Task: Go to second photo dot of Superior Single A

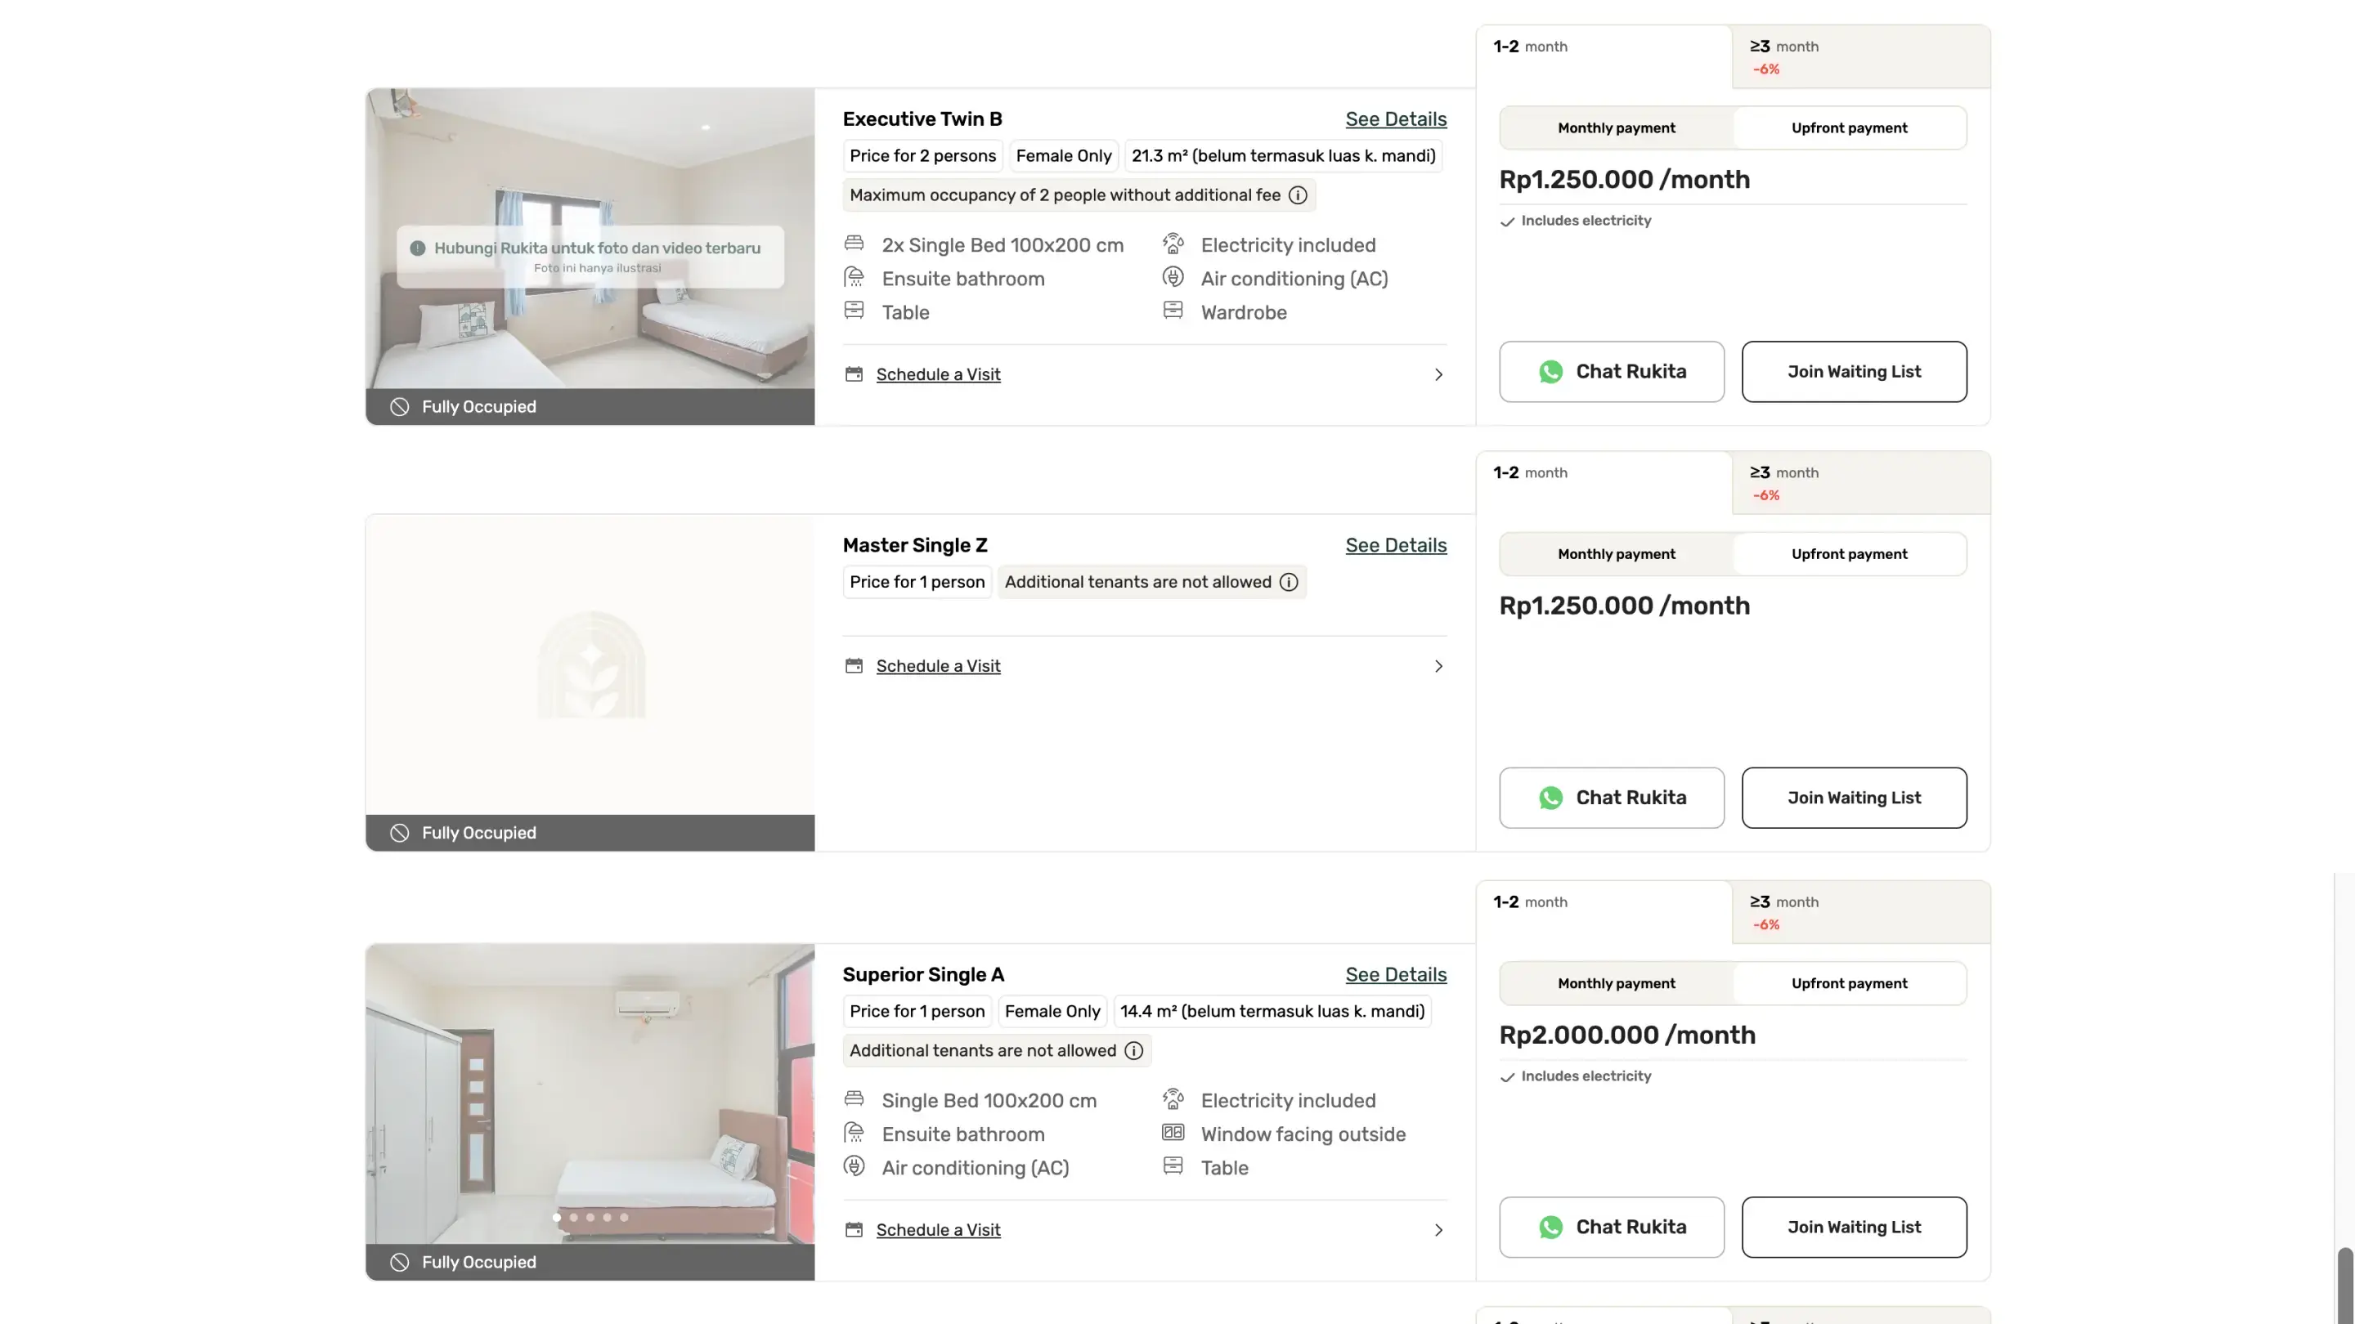Action: (574, 1217)
